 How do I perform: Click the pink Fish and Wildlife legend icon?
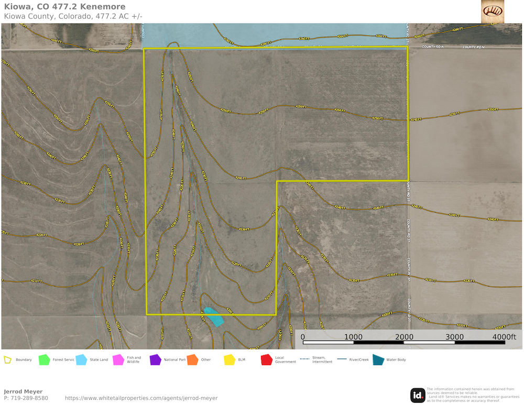(118, 360)
